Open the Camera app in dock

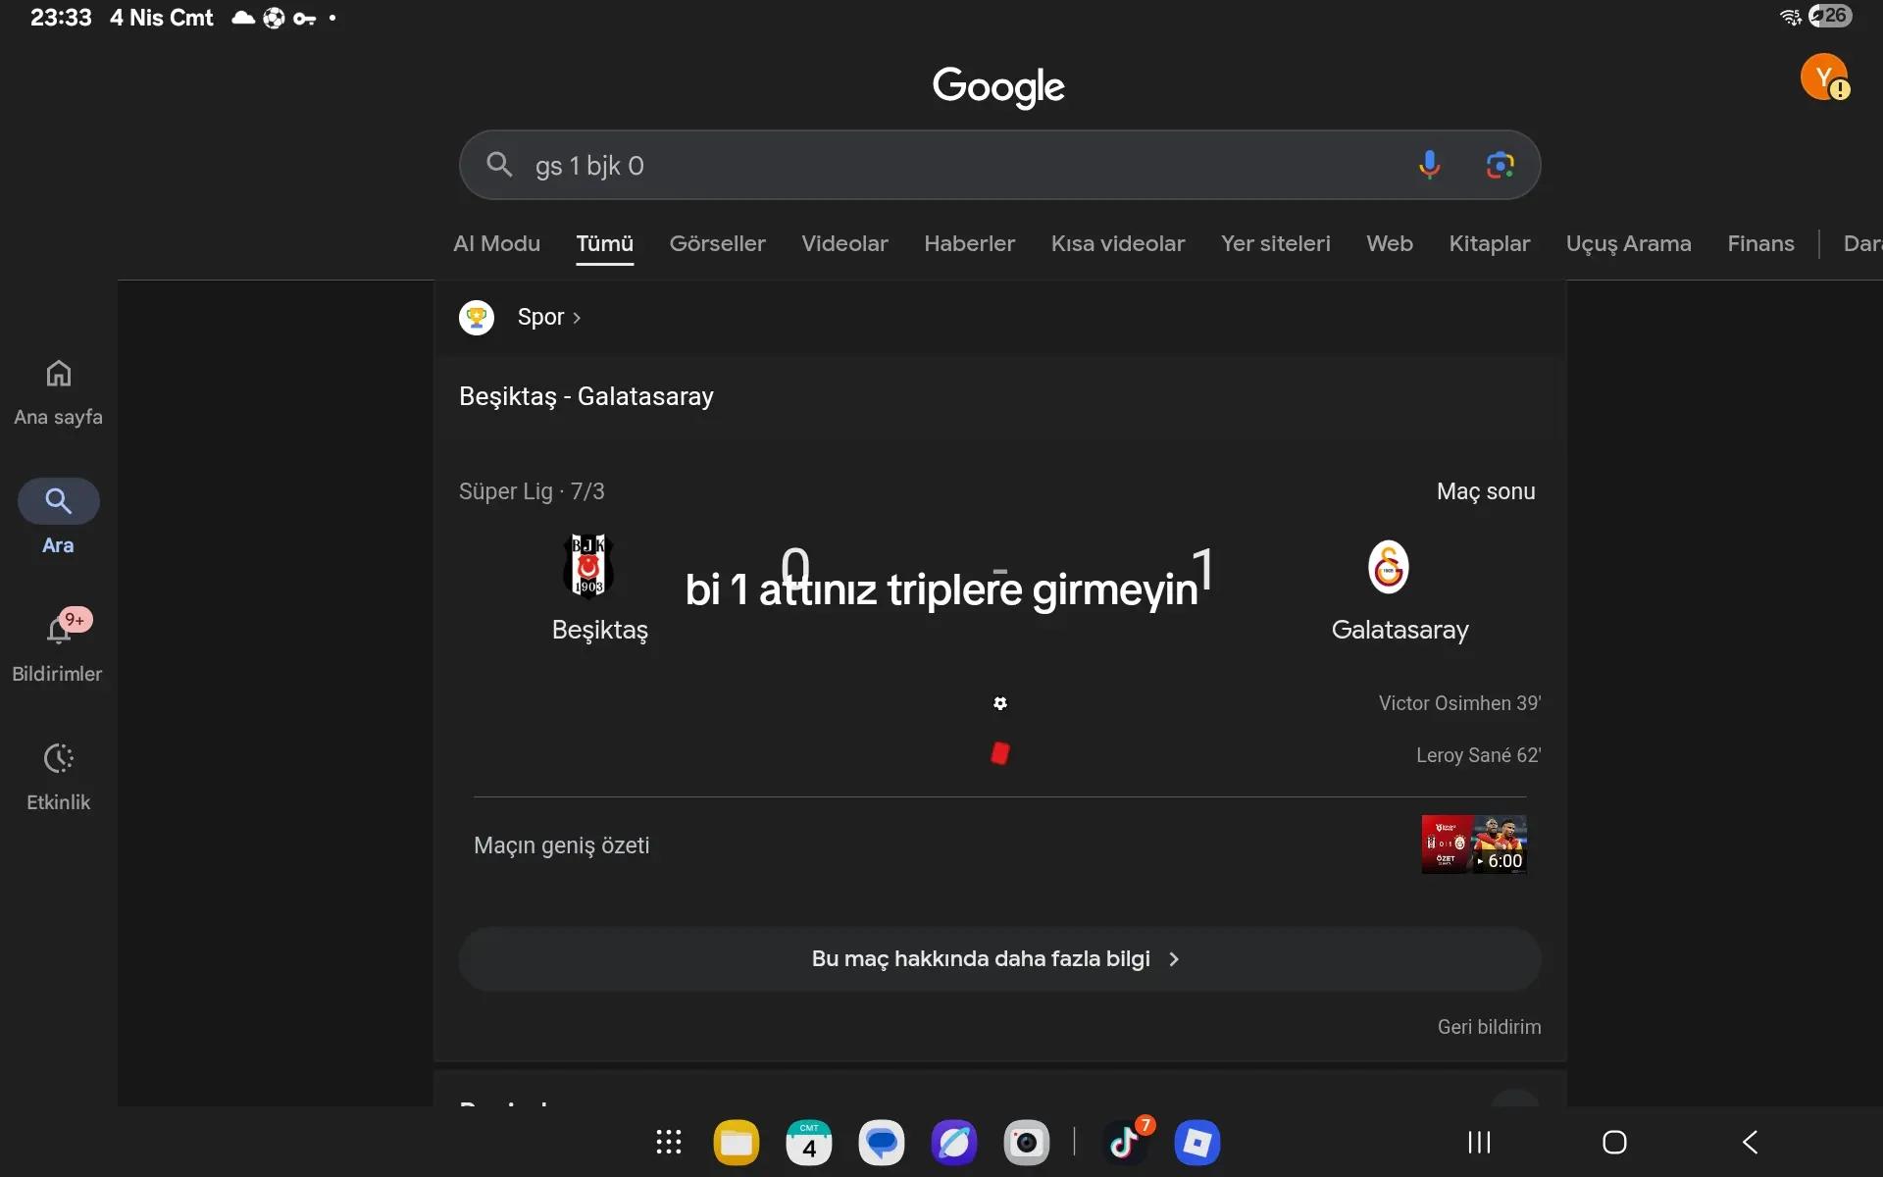pos(1027,1143)
